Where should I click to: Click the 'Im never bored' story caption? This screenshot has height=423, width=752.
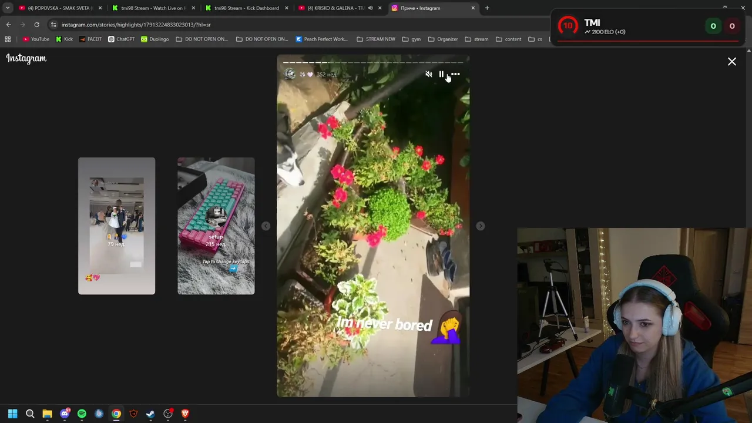[x=384, y=324]
